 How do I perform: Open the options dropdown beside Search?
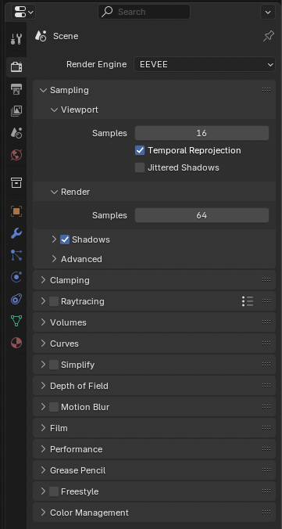coord(268,13)
